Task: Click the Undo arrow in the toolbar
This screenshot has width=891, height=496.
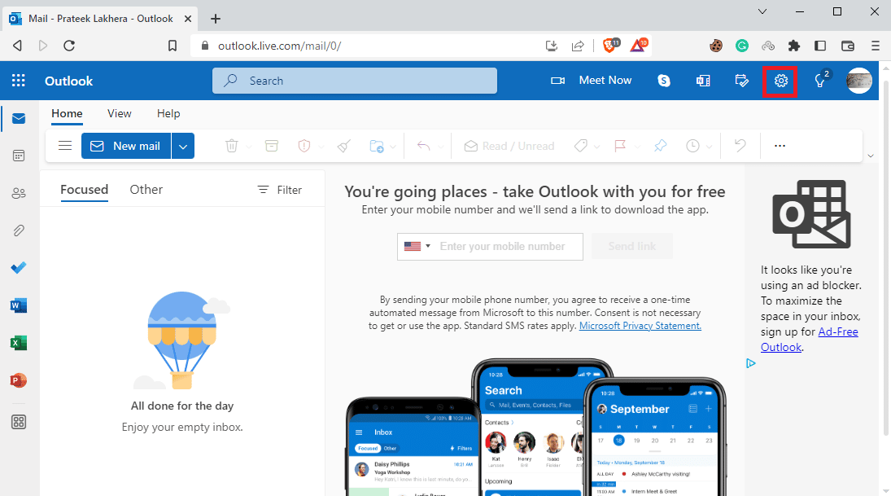Action: pyautogui.click(x=740, y=146)
